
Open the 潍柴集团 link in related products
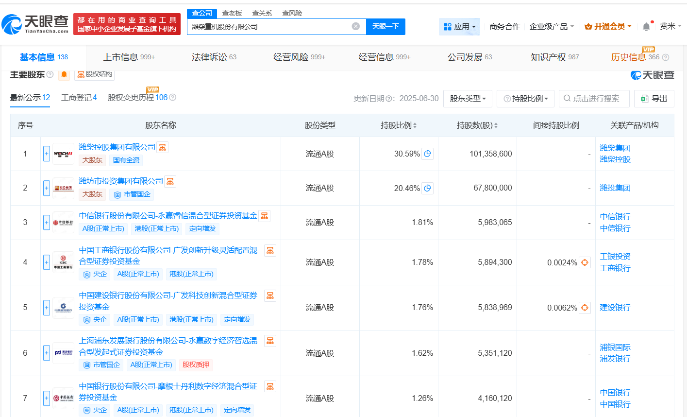pos(615,147)
